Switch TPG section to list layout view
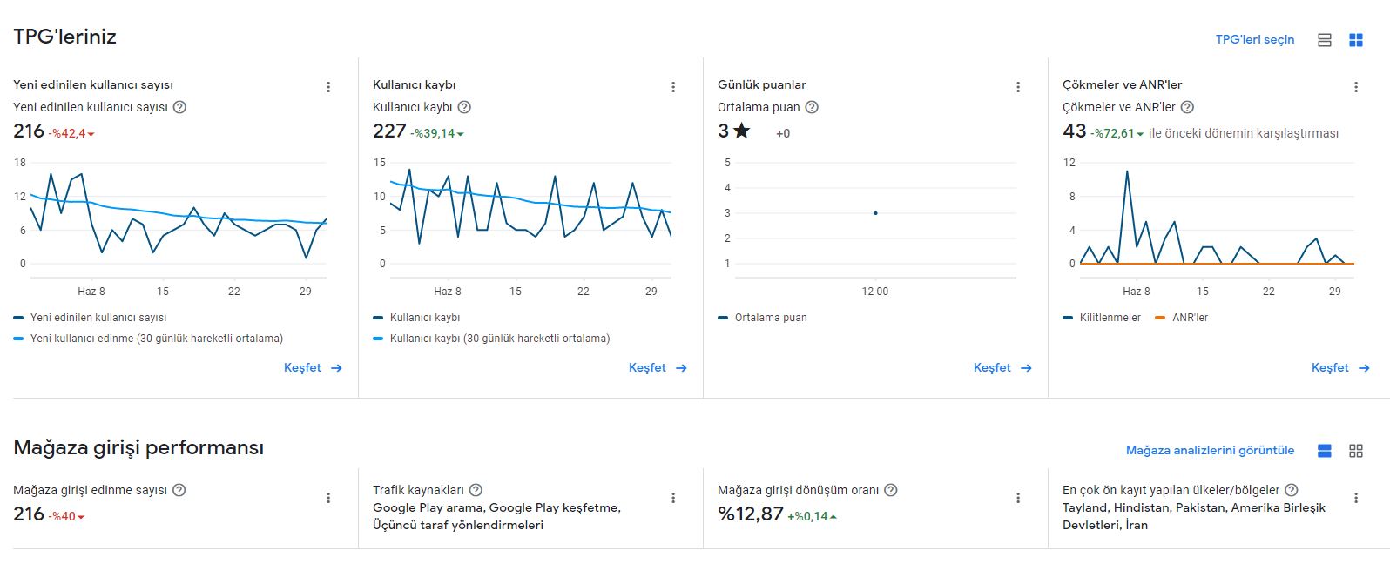Image resolution: width=1390 pixels, height=564 pixels. tap(1325, 40)
